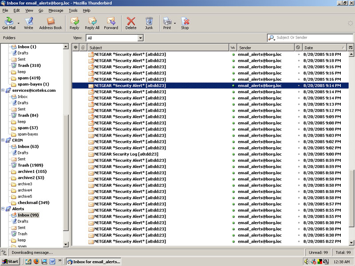Viewport: 355px width, 266px height.
Task: Mark message as Junk
Action: tap(149, 23)
